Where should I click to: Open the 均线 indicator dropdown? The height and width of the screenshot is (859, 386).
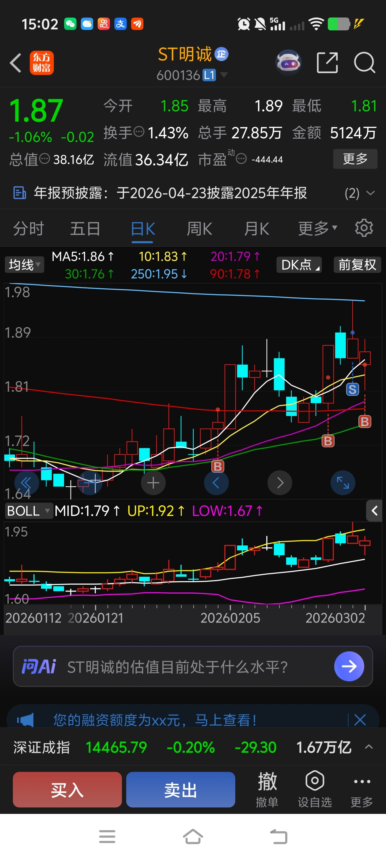[24, 265]
